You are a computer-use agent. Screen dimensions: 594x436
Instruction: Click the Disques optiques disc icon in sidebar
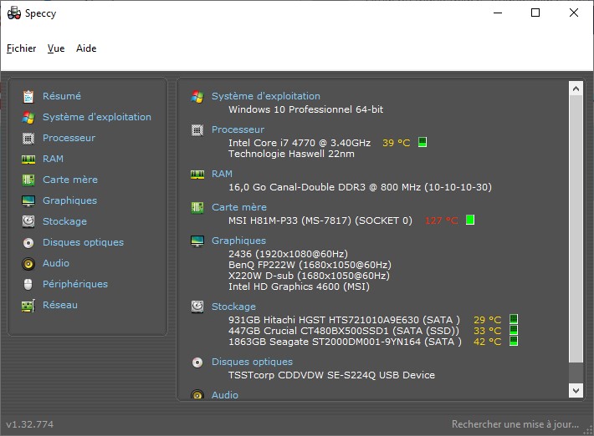tap(28, 242)
